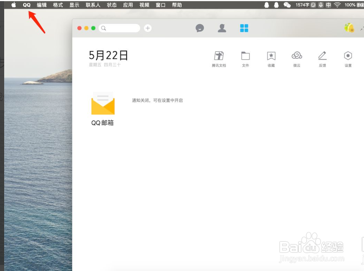Viewport: 364px width, 271px height.
Task: Switch to the contacts person tab
Action: [222, 28]
